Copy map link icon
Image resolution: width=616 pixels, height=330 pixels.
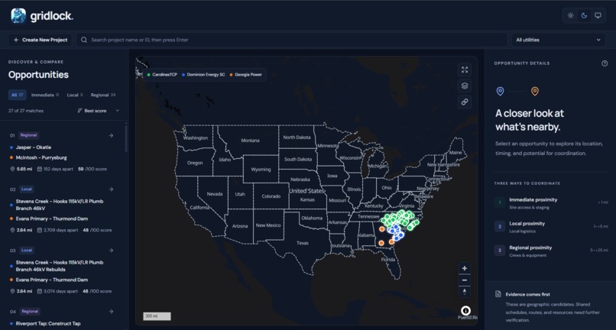coord(465,102)
